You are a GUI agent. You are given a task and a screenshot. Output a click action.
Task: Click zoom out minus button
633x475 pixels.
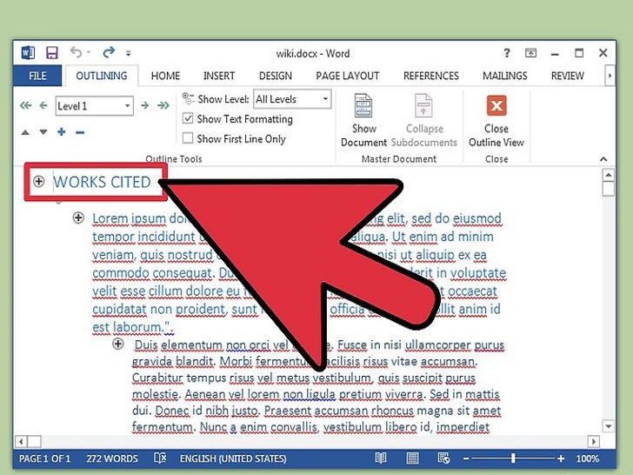[x=466, y=458]
